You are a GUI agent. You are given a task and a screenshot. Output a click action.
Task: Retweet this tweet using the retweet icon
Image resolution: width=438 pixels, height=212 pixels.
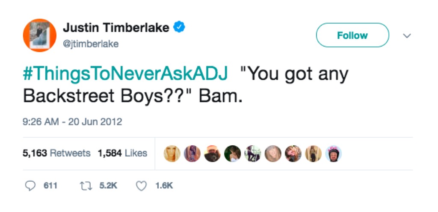(86, 186)
